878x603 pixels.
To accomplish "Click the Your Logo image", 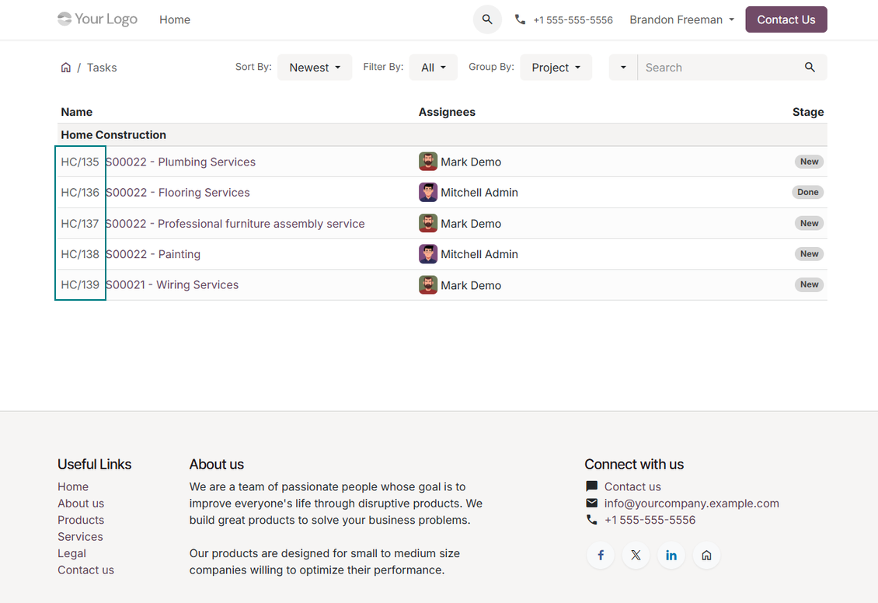I will tap(97, 19).
